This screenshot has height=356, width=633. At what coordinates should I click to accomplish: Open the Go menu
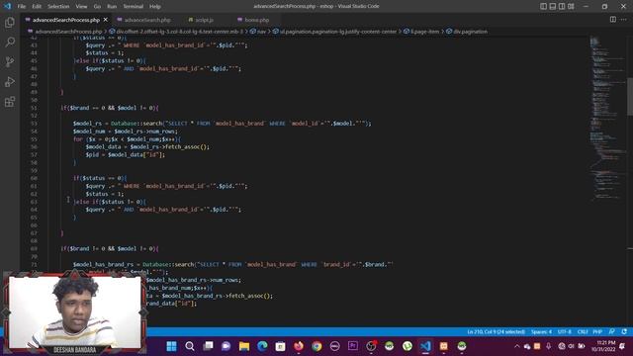coord(97,7)
